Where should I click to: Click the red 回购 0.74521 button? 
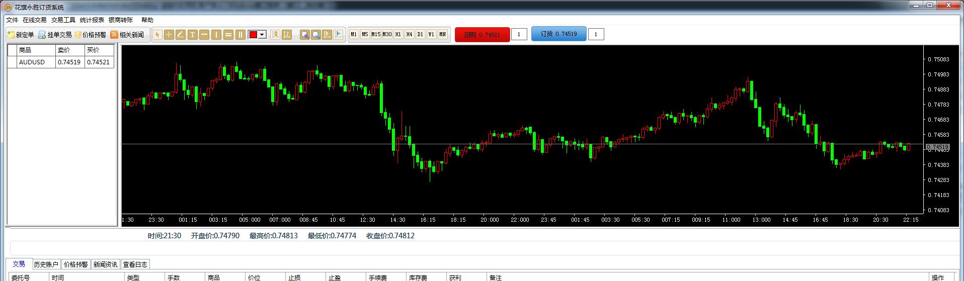482,35
